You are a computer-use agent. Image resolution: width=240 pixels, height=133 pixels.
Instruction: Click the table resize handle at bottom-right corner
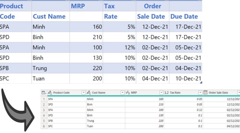[x=201, y=82]
